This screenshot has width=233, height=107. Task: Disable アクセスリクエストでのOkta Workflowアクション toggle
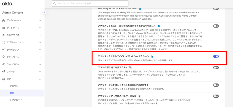(216, 56)
